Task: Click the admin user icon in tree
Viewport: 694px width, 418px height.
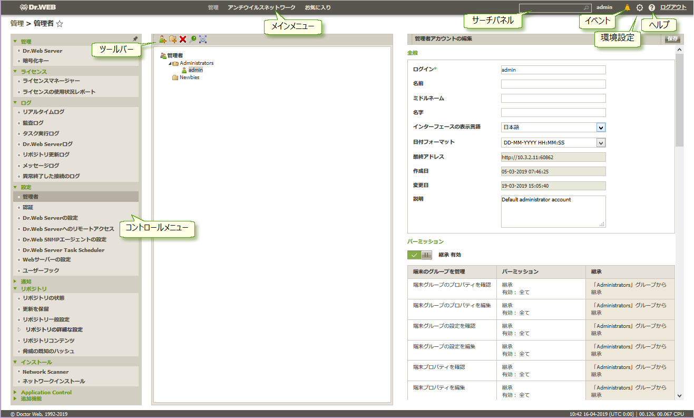Action: [x=184, y=70]
